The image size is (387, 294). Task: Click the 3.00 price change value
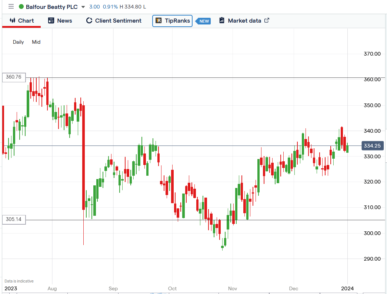(x=94, y=7)
